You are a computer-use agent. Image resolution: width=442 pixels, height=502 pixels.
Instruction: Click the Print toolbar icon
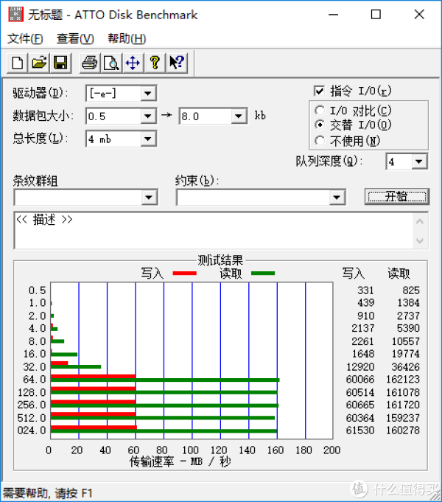tap(90, 63)
